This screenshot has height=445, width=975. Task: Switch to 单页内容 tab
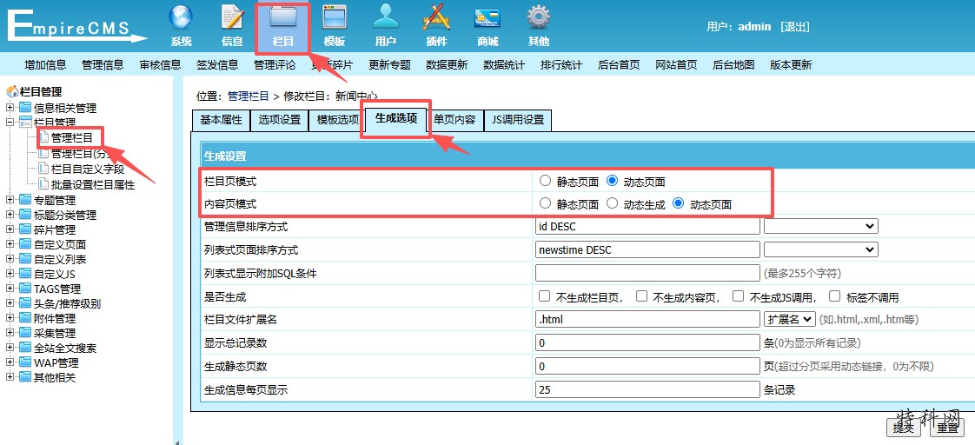[455, 120]
